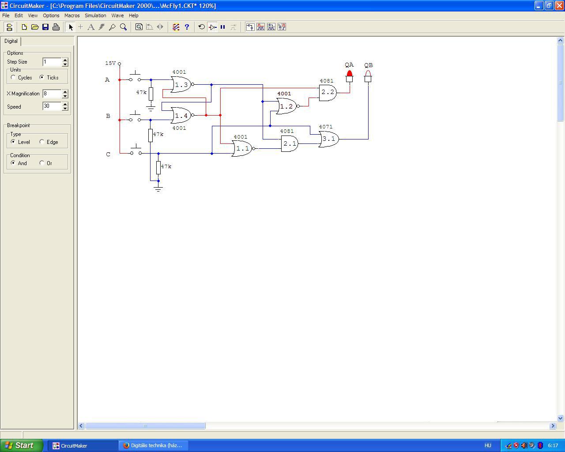This screenshot has height=452, width=565.
Task: Switch to Digitális technika Firefox window
Action: tap(154, 445)
